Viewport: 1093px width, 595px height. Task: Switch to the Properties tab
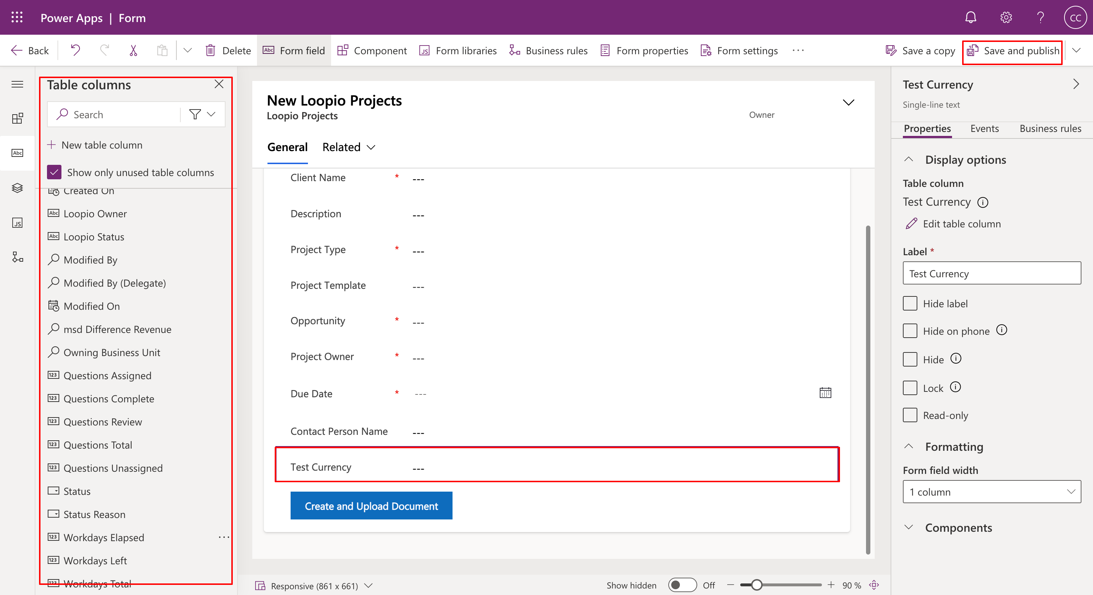pyautogui.click(x=927, y=129)
